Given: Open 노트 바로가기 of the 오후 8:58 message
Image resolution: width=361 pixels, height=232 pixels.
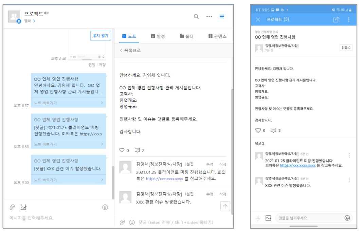Looking at the screenshot, I should tap(68, 144).
